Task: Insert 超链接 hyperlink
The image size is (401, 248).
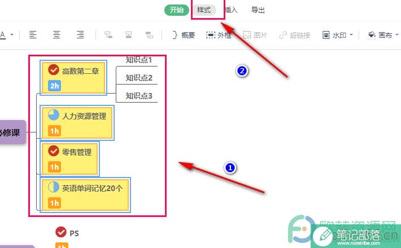Action: tap(295, 35)
